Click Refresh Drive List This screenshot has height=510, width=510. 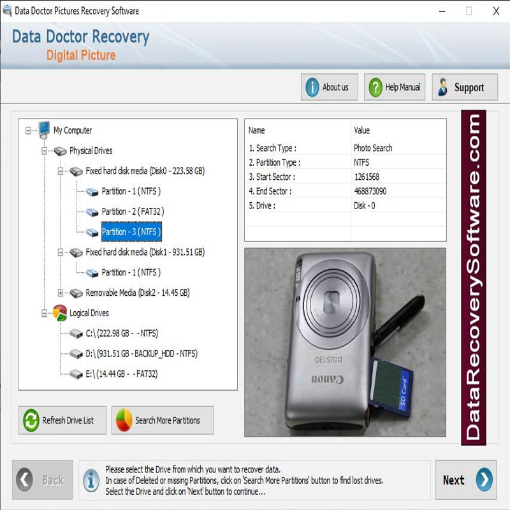62,420
